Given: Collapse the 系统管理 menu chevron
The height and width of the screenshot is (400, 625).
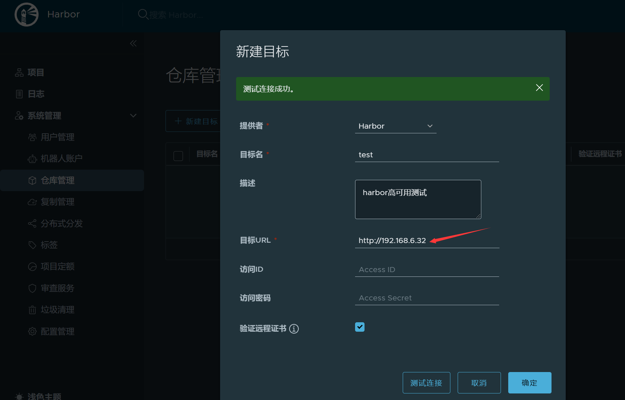Looking at the screenshot, I should 133,116.
